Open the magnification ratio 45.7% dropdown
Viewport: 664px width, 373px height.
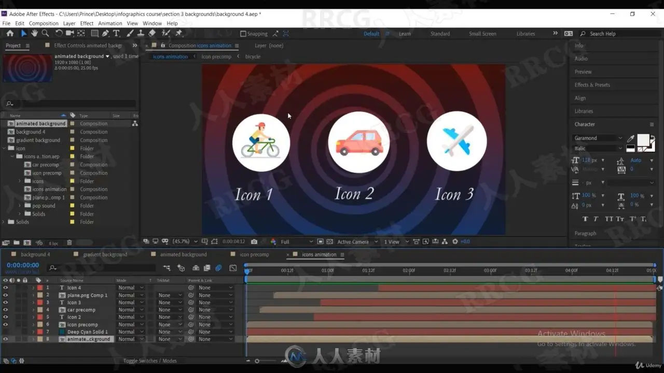click(185, 241)
